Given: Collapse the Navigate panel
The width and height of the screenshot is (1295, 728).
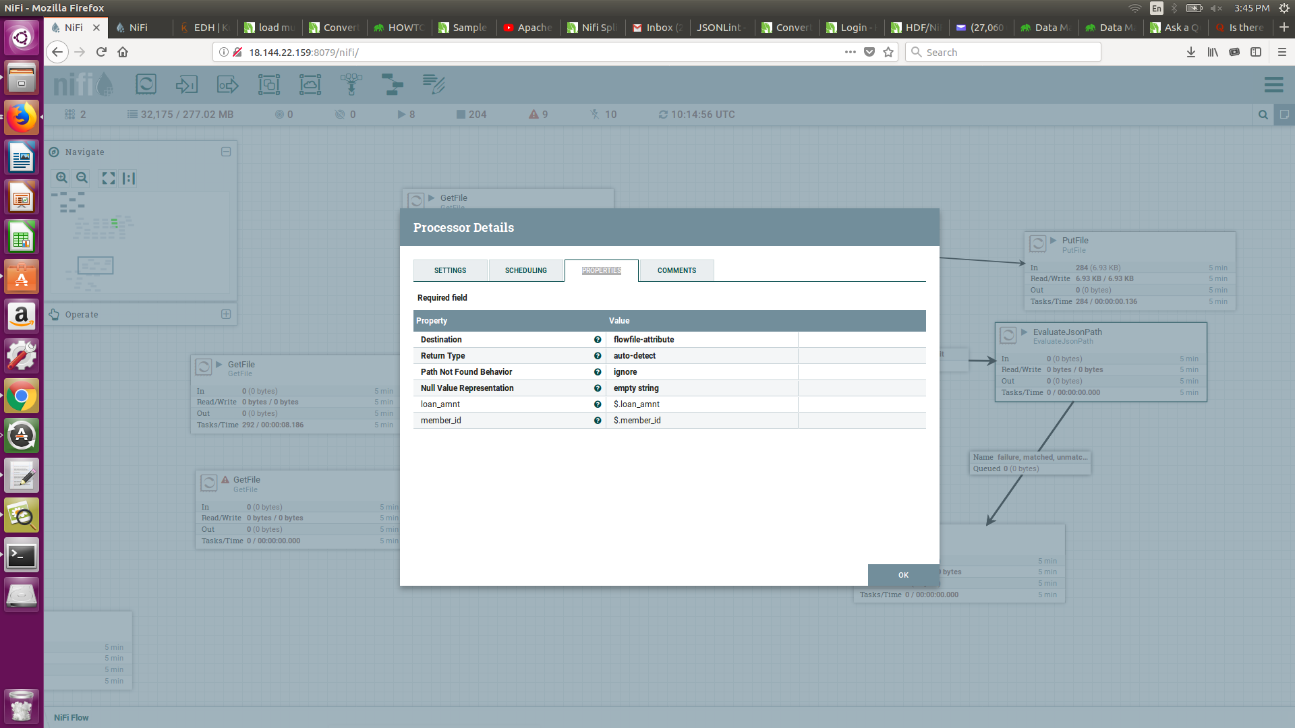Looking at the screenshot, I should [226, 152].
